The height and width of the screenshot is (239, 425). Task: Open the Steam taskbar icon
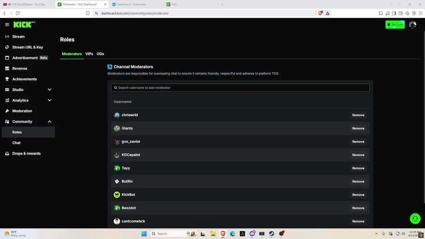click(271, 234)
